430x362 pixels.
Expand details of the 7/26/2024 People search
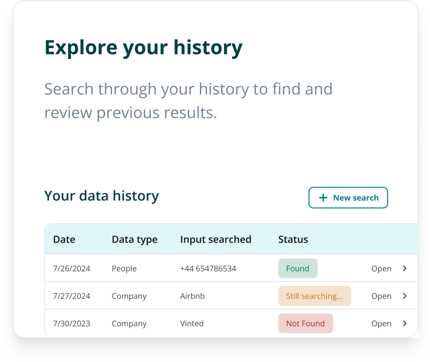381,269
